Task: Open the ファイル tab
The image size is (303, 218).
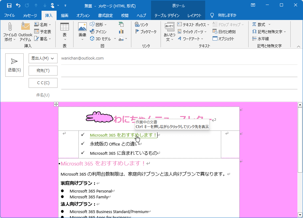Action: [9, 15]
